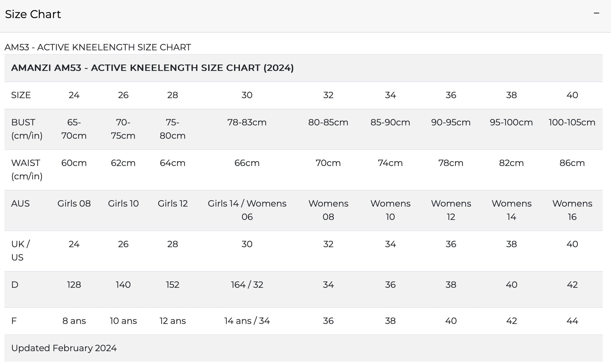Select the 100-105cm bust measurement cell
The image size is (611, 362).
coord(572,122)
